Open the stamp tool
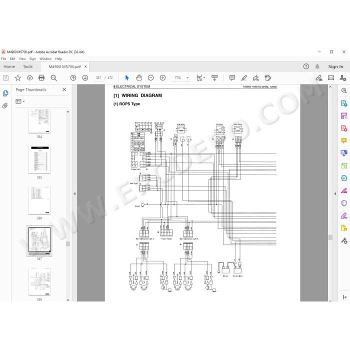 point(268,78)
